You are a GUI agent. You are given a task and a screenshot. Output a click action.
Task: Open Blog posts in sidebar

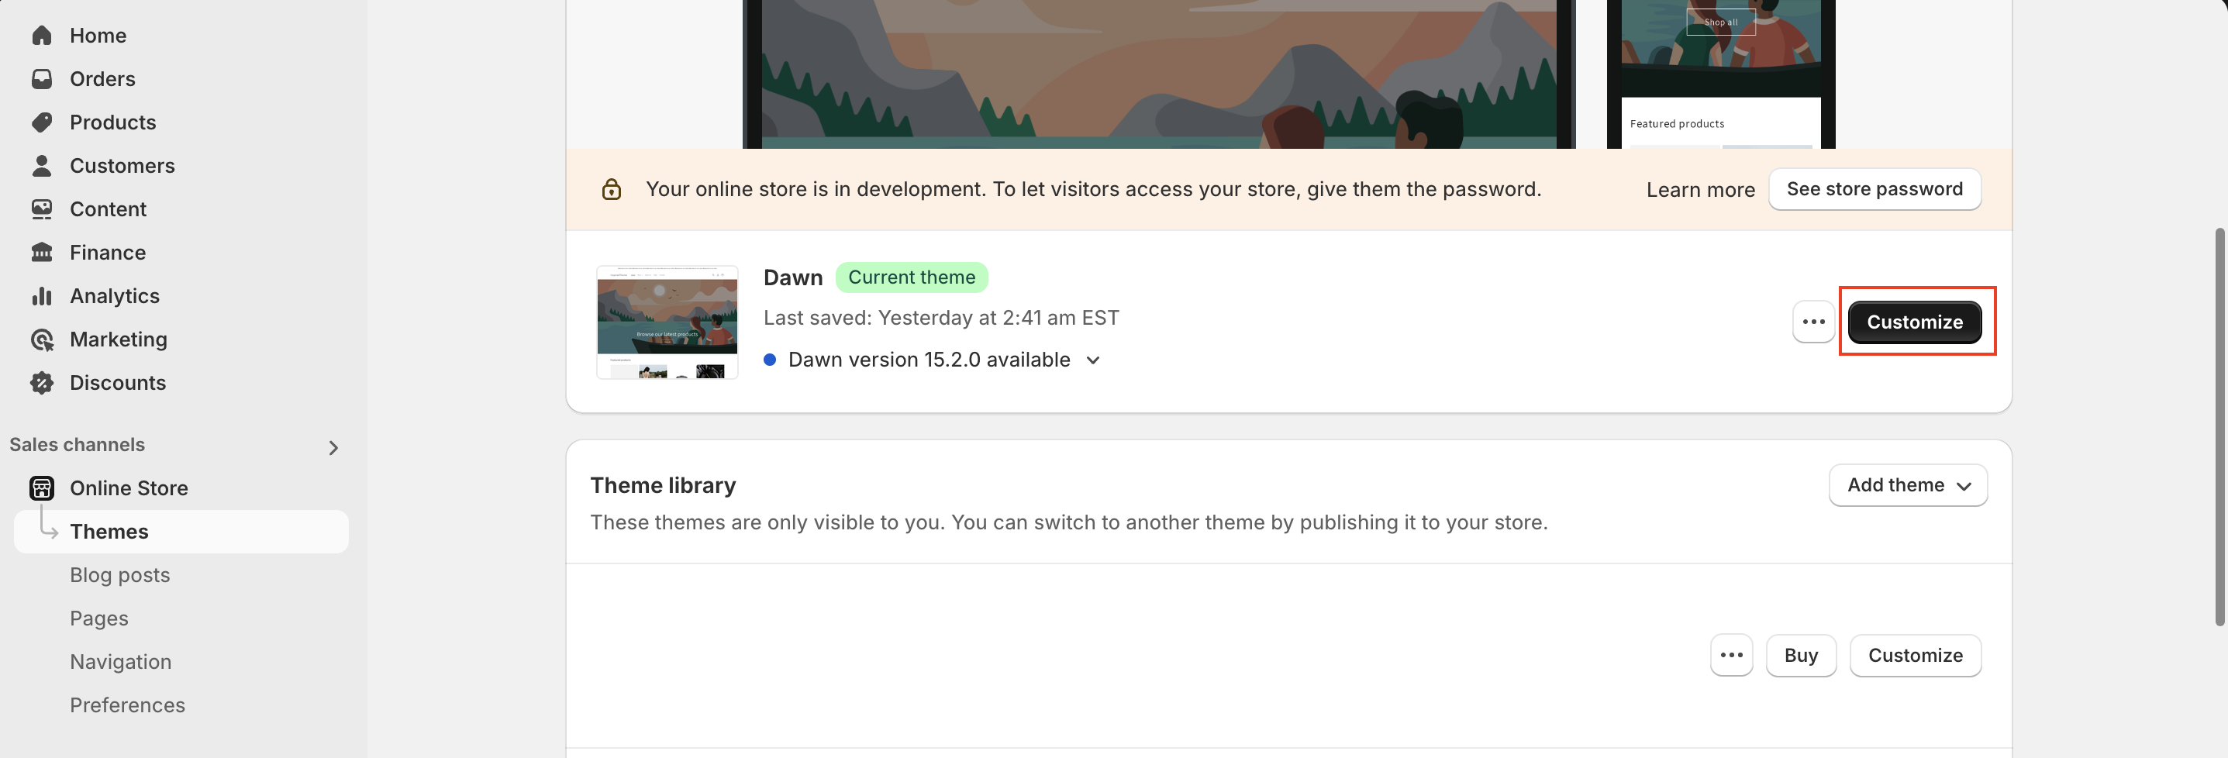point(119,575)
